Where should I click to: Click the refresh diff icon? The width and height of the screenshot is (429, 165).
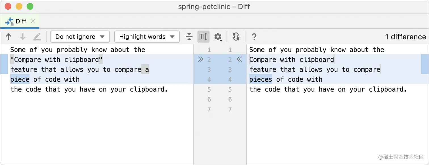[236, 37]
